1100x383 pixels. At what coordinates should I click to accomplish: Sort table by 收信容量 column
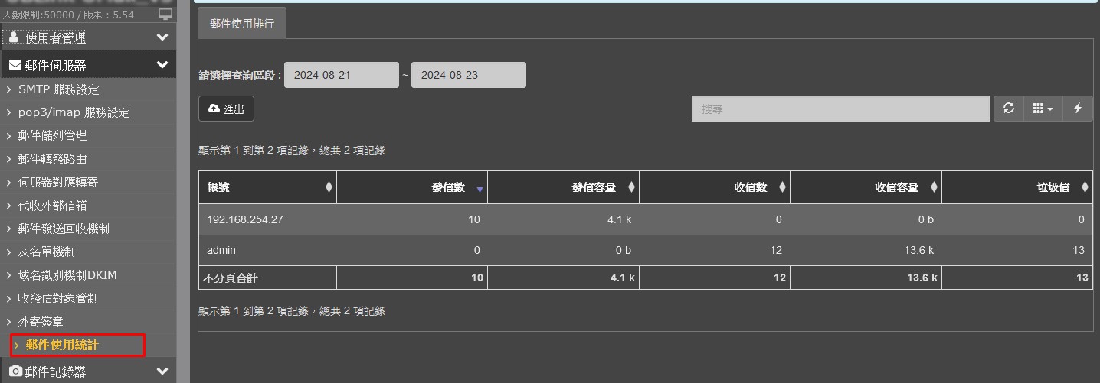(866, 187)
